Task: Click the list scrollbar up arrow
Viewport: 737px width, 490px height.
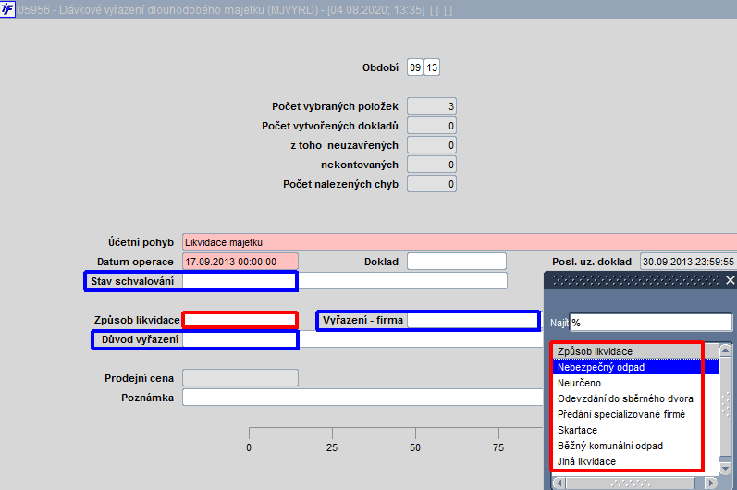Action: click(726, 350)
